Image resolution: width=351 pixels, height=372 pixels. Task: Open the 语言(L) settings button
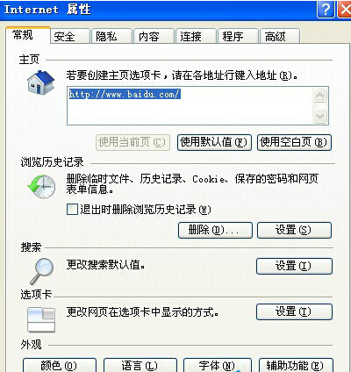140,365
